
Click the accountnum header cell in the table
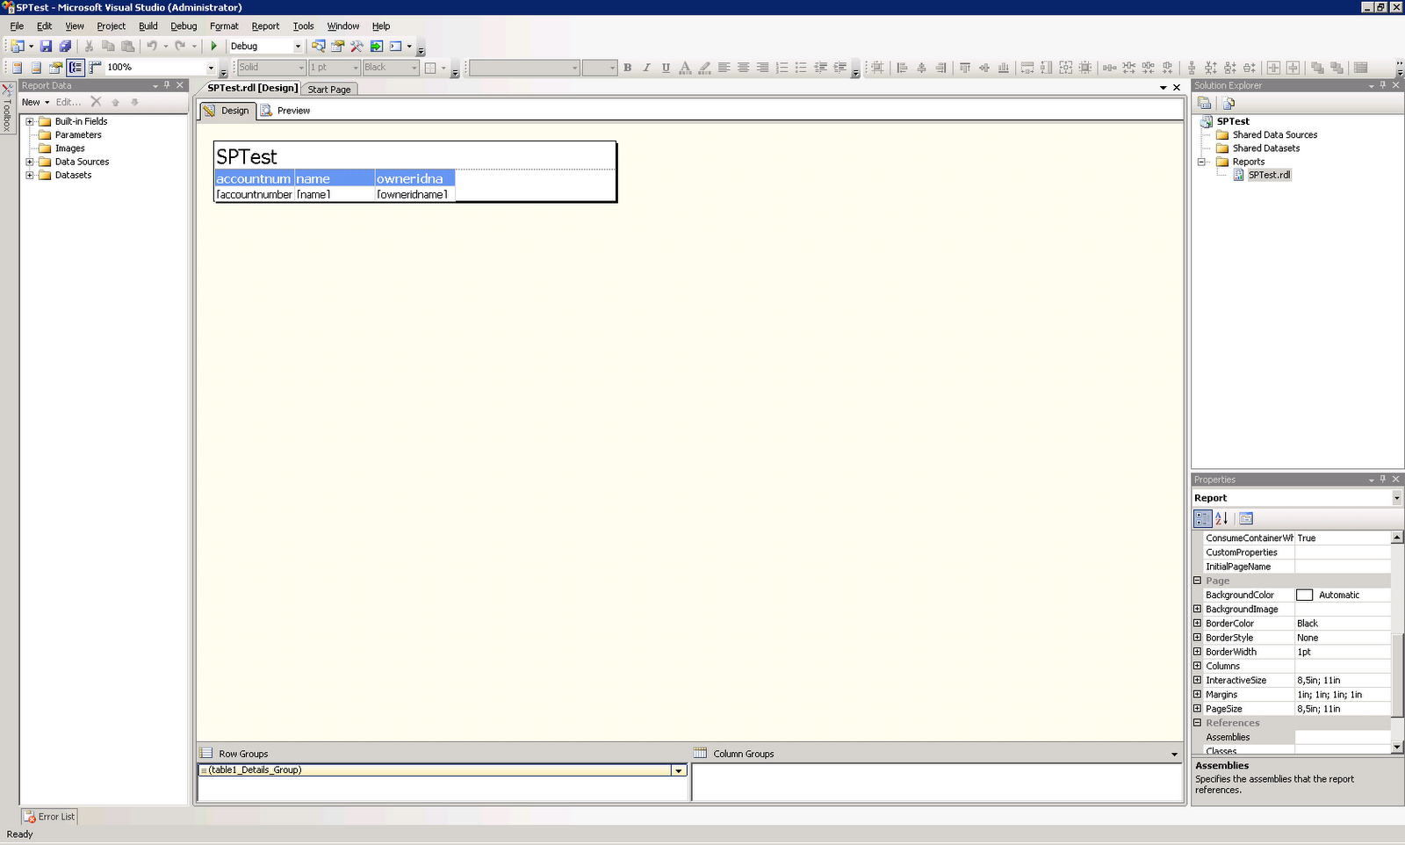(254, 178)
